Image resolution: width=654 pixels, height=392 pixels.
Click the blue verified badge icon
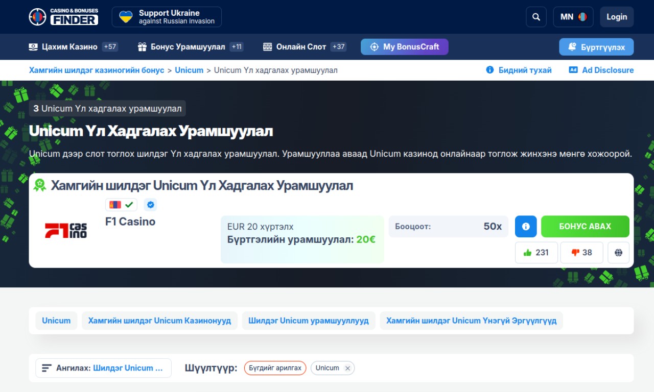pos(150,205)
